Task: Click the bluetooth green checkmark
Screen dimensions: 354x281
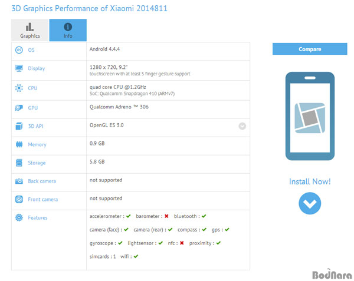Action: coord(204,216)
